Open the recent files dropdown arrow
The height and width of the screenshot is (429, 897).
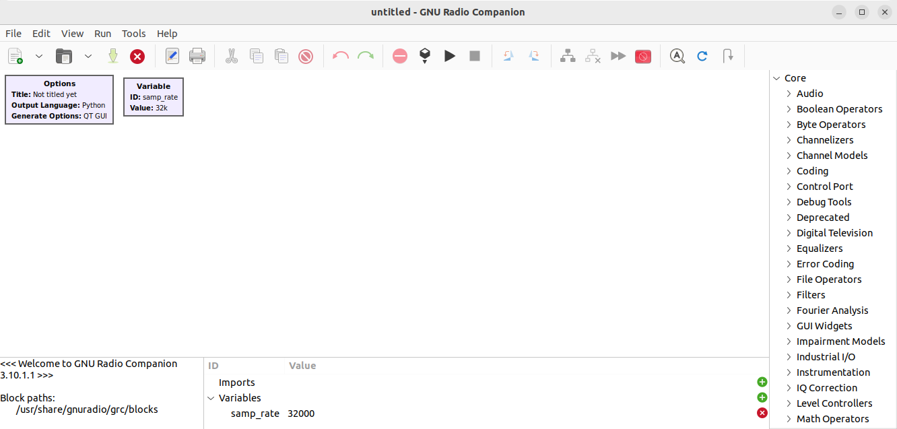pyautogui.click(x=88, y=57)
